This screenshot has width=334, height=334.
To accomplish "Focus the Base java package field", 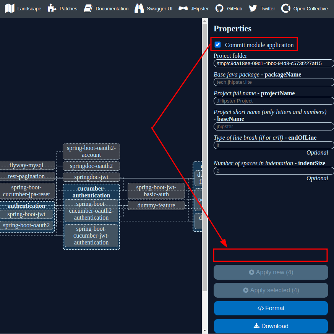I will click(274, 82).
